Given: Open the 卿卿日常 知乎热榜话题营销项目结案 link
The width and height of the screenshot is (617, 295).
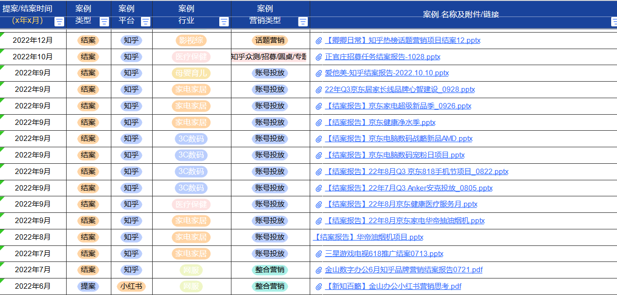Looking at the screenshot, I should (403, 40).
